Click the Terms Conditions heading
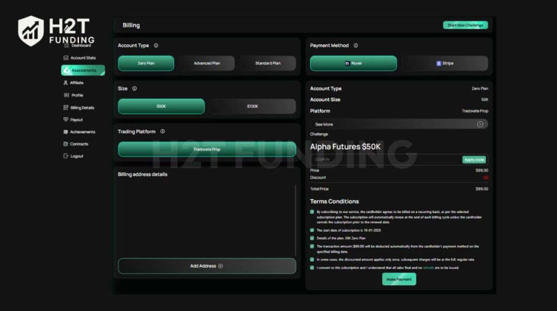The height and width of the screenshot is (311, 557). coord(335,201)
